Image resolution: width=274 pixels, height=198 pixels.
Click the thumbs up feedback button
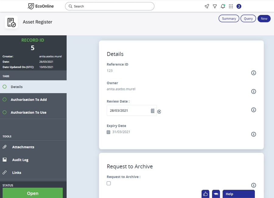[205, 194]
